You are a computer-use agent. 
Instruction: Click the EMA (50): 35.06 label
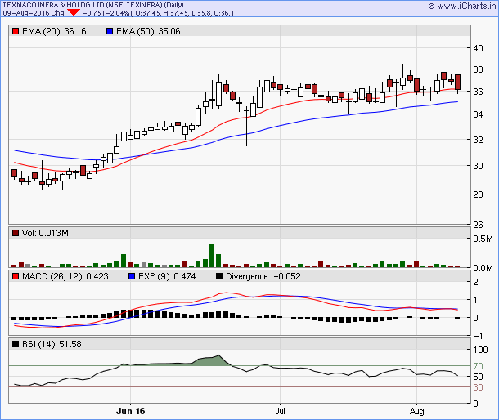click(x=148, y=31)
